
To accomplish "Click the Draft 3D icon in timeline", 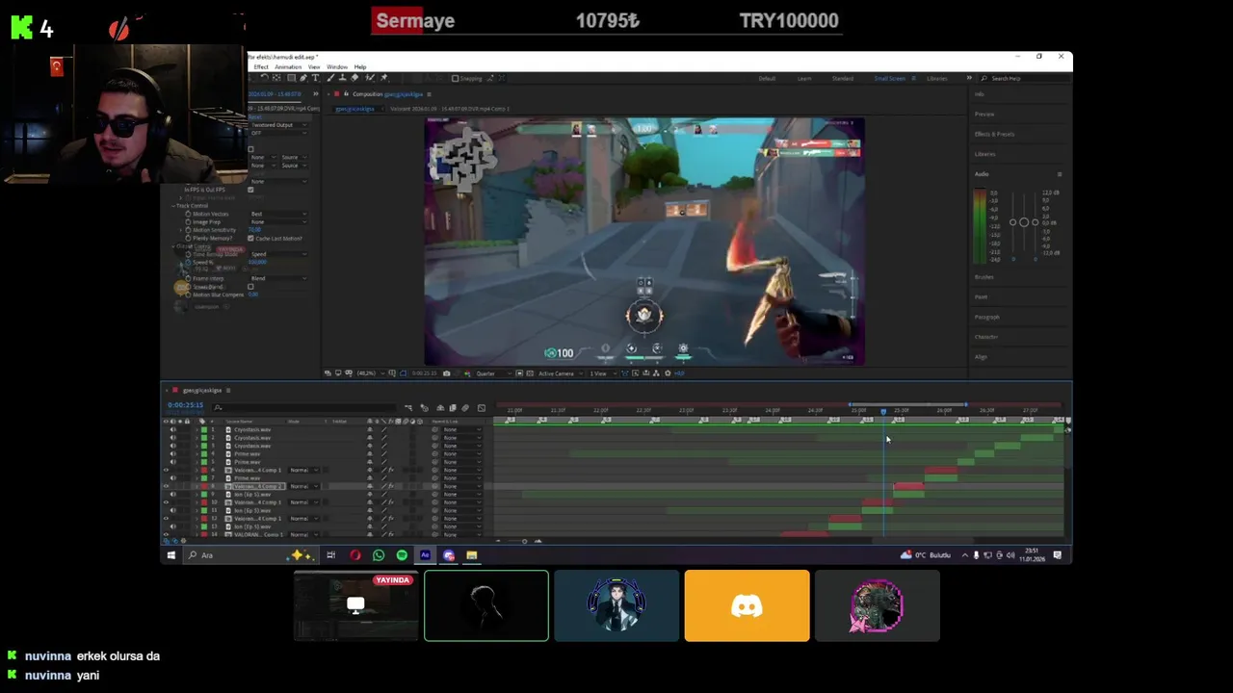I will (424, 408).
